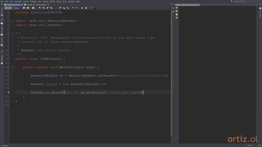The width and height of the screenshot is (262, 147).
Task: Open the Profile menu
Action: point(52,2)
